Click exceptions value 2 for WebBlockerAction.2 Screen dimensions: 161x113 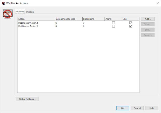[83, 26]
